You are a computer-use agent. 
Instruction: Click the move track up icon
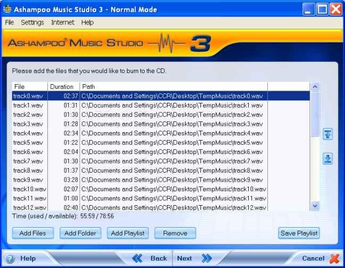[328, 134]
